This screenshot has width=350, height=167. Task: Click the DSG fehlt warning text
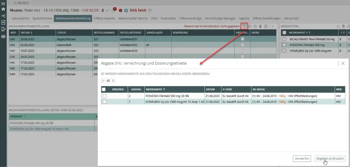(138, 10)
